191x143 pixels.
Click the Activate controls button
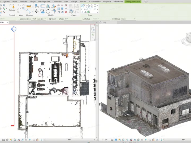pos(12,7)
